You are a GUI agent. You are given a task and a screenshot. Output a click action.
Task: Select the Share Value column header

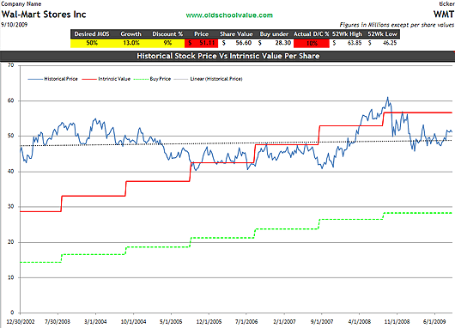coord(236,34)
